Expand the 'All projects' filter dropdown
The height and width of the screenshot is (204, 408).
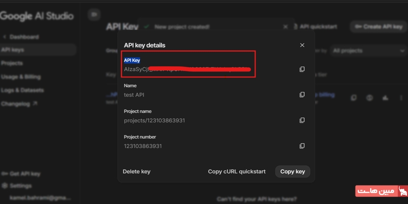367,51
